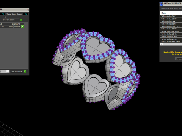Select the Yellow Gold 14KY row
The height and width of the screenshot is (136, 182).
[x=171, y=21]
